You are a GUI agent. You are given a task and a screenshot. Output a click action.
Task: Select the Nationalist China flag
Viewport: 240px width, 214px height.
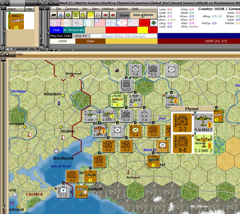tap(100, 23)
